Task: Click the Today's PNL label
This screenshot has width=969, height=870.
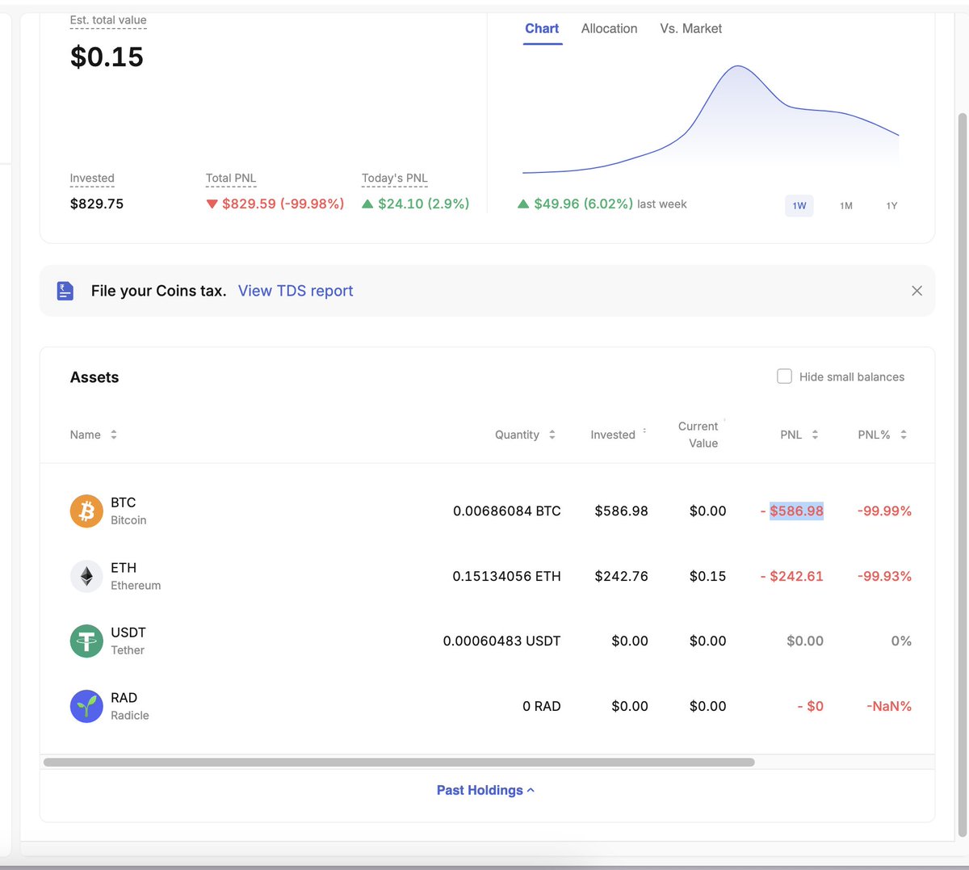Action: [x=395, y=178]
